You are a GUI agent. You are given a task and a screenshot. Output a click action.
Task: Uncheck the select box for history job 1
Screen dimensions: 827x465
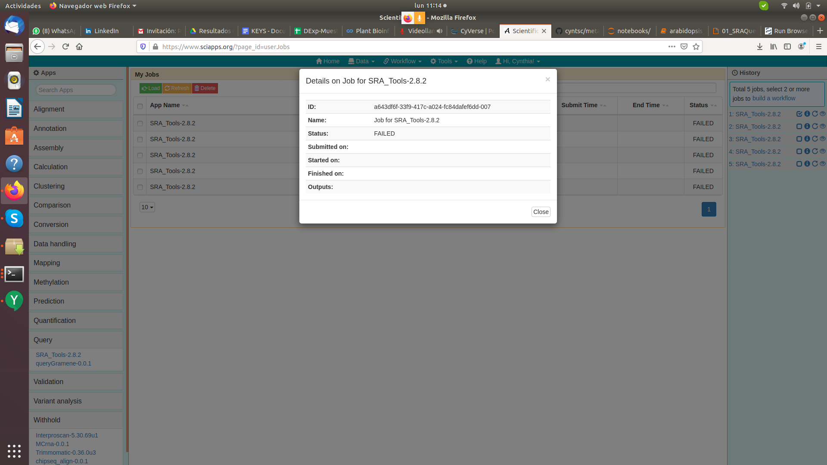click(x=799, y=114)
